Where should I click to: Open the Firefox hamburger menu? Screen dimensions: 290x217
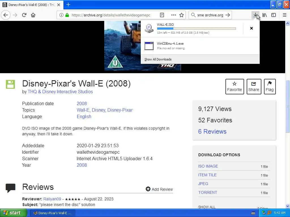285,15
